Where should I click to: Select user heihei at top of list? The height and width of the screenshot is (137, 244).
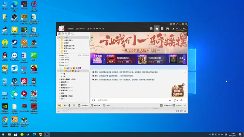73,37
